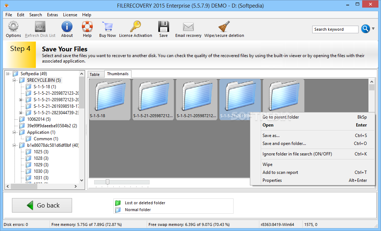Open Email recovery envelope icon
This screenshot has width=381, height=231.
point(188,27)
